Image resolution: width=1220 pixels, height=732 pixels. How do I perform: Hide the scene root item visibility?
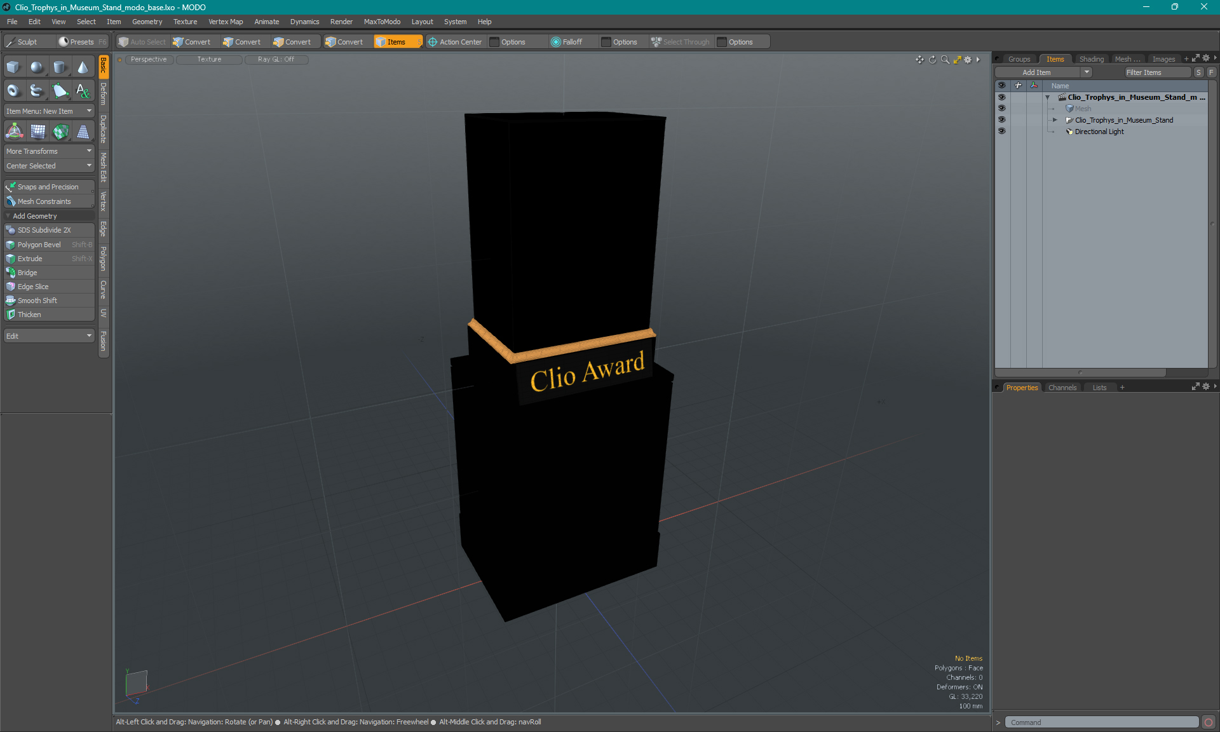point(1002,97)
